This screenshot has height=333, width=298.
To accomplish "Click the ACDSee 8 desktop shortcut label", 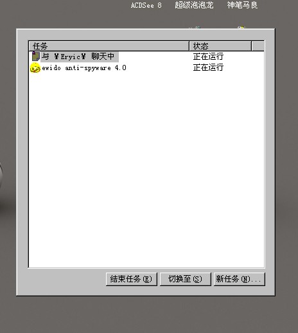I will click(x=146, y=5).
